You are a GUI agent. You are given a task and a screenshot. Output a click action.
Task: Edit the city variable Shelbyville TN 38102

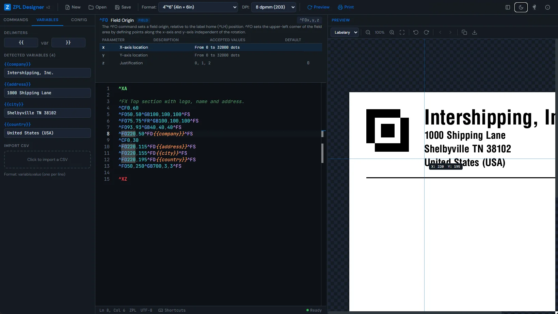pyautogui.click(x=47, y=113)
